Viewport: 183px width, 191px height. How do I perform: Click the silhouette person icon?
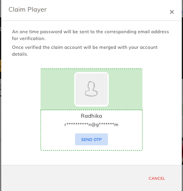(x=91, y=89)
